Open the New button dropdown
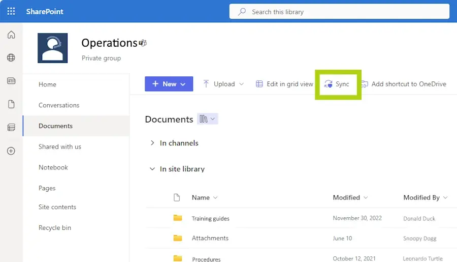 click(x=169, y=84)
